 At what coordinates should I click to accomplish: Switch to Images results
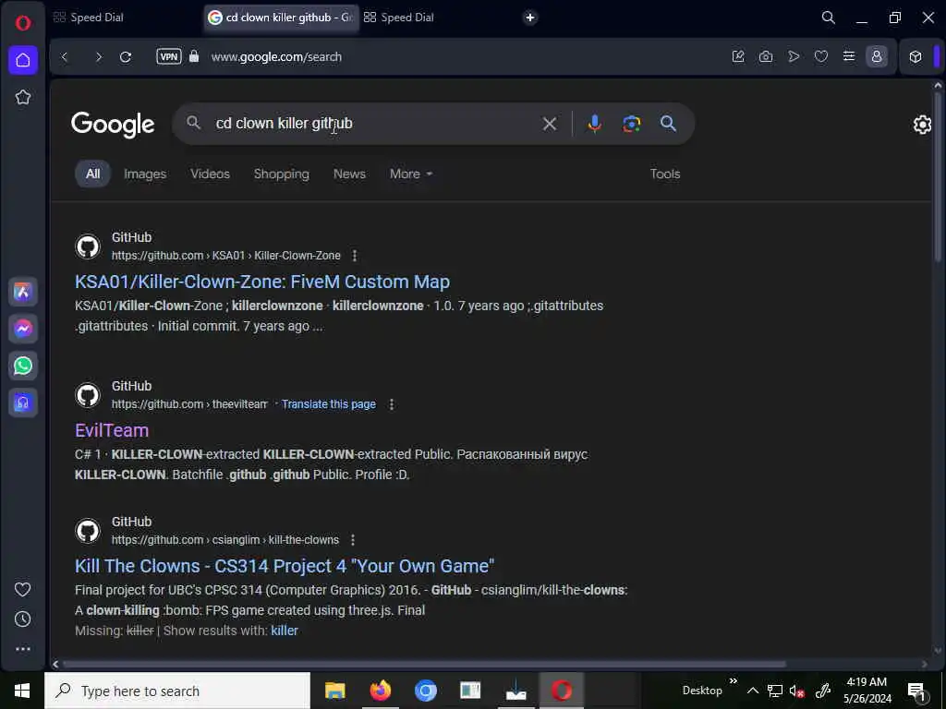pyautogui.click(x=145, y=174)
